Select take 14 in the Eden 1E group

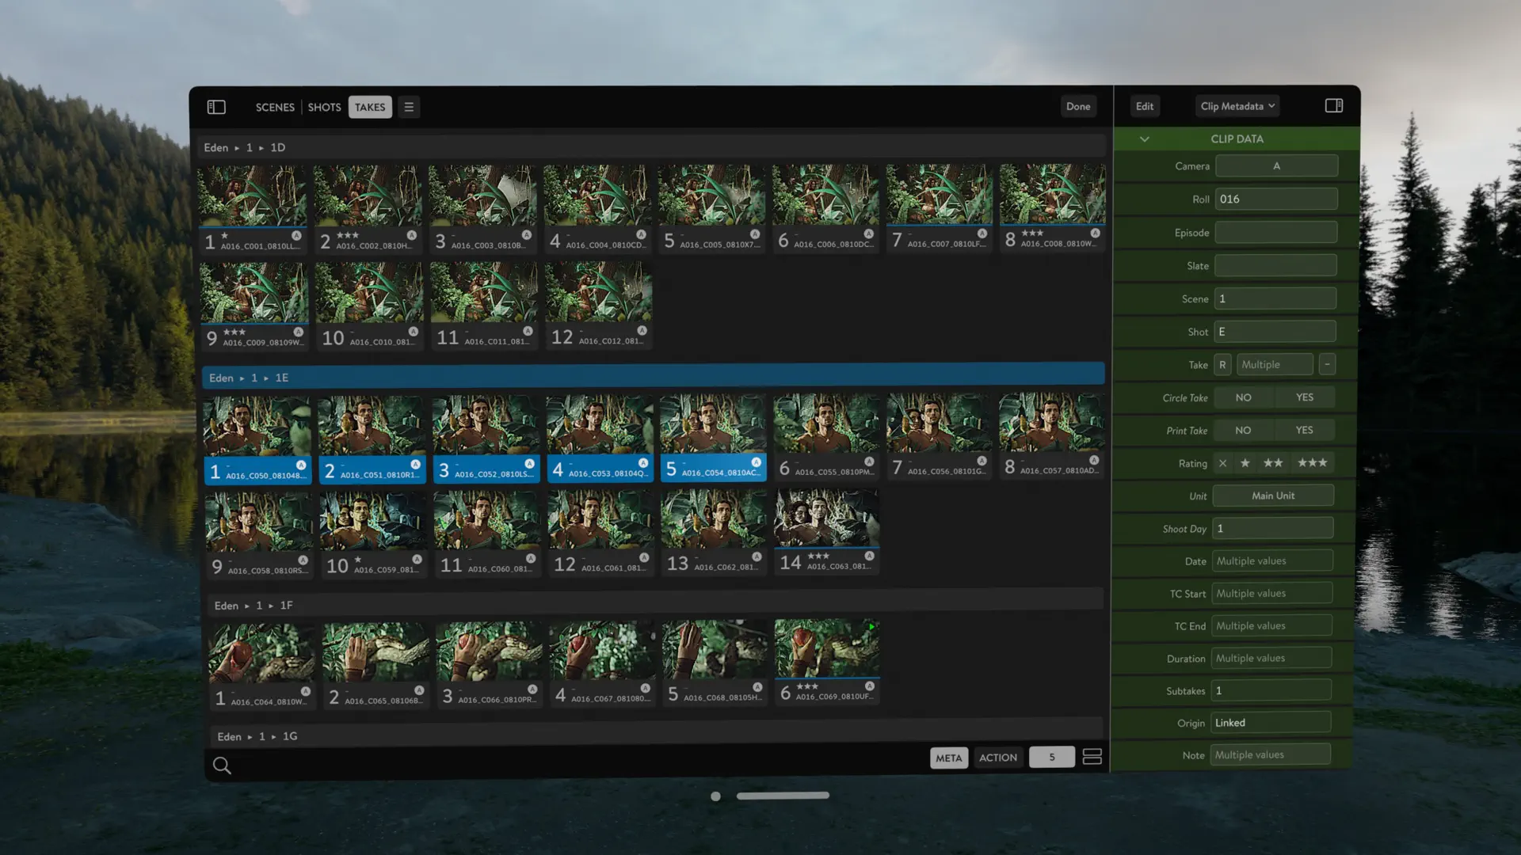click(826, 519)
